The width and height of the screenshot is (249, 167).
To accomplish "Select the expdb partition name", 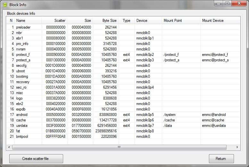I will tap(21, 109).
